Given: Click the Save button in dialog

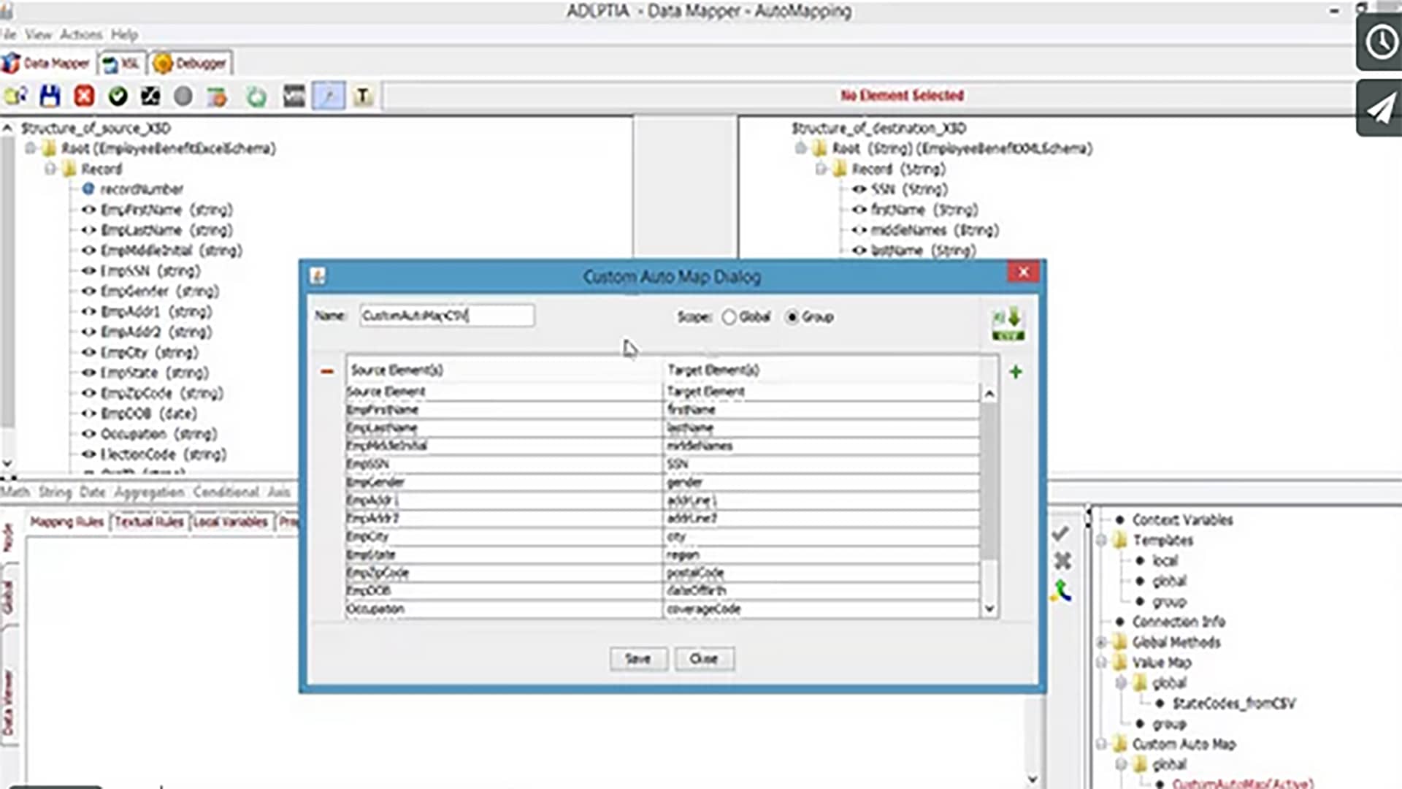Looking at the screenshot, I should coord(637,659).
